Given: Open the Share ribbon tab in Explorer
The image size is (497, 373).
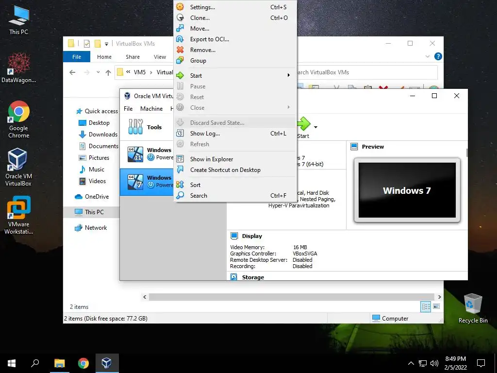Looking at the screenshot, I should click(133, 57).
